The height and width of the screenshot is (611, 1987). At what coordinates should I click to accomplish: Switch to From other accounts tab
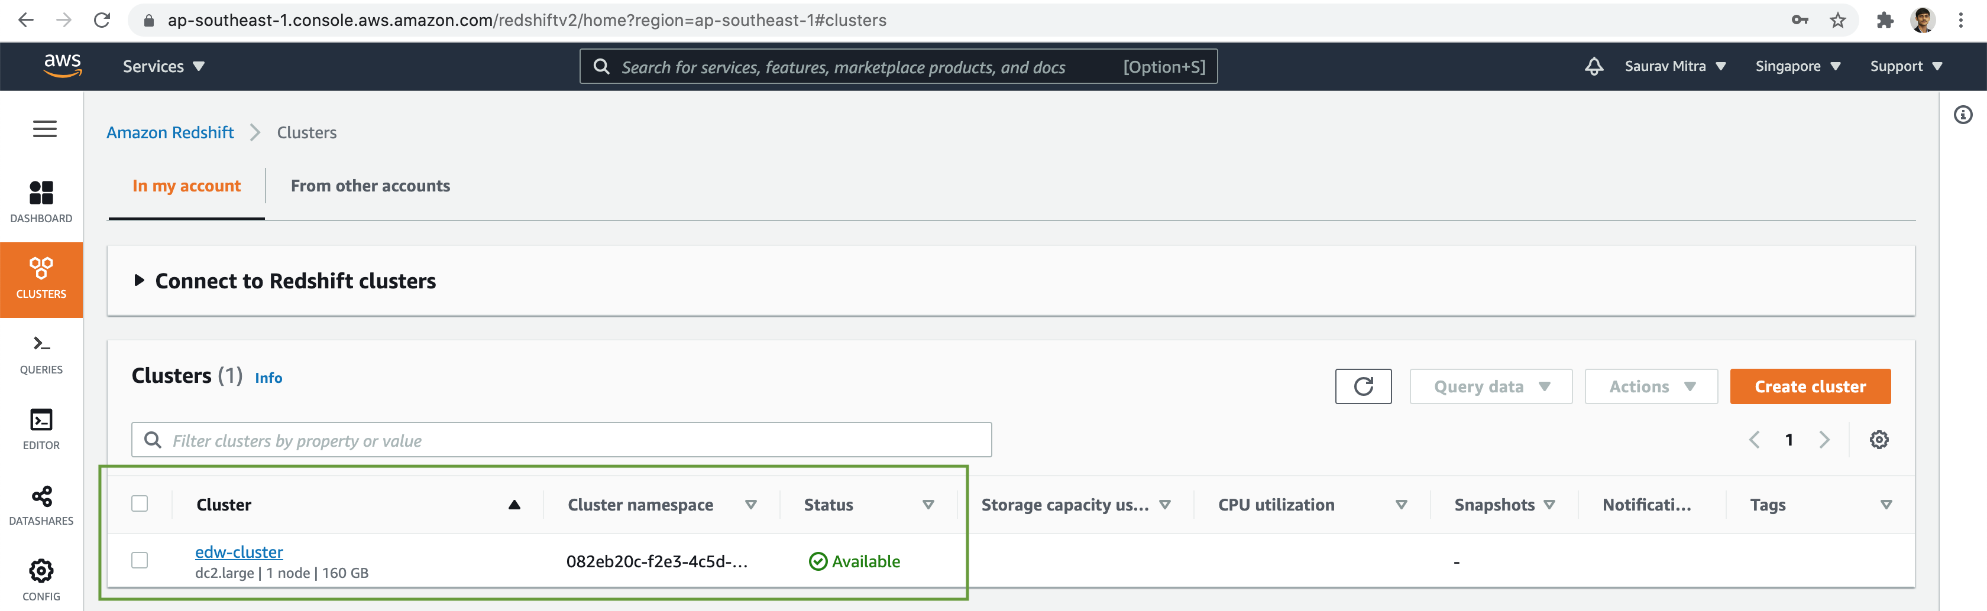(370, 186)
